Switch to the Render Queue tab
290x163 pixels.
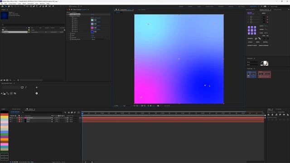16,109
